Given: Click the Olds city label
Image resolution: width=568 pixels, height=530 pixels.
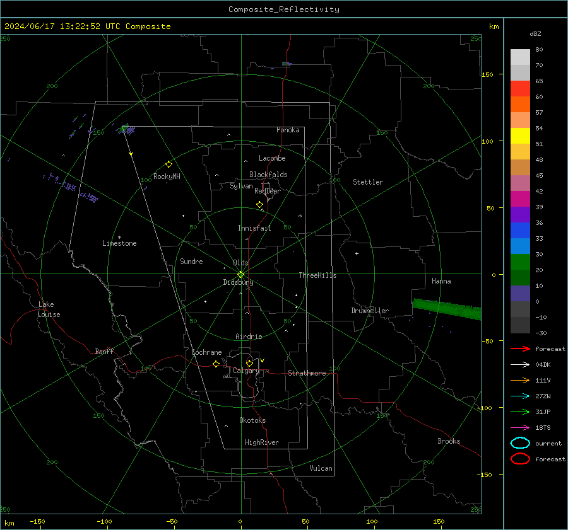Looking at the screenshot, I should click(240, 263).
